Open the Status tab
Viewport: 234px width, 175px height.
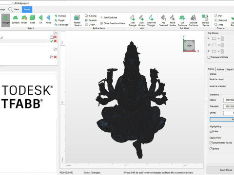tap(211, 69)
